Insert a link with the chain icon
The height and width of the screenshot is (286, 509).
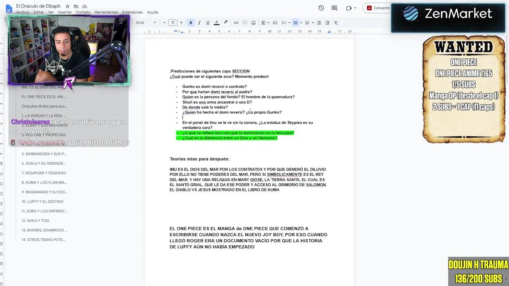pyautogui.click(x=236, y=23)
